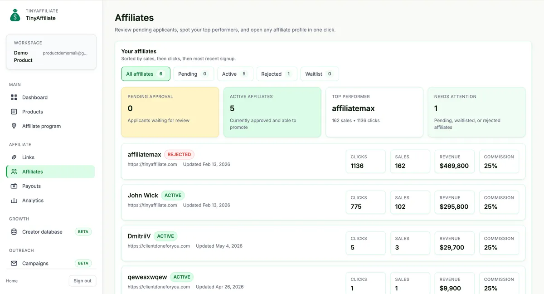Click the Home link

12,281
